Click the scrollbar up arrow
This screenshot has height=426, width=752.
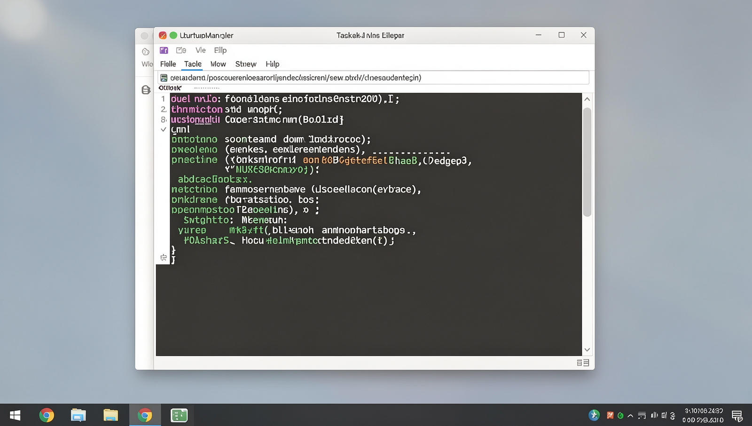point(587,99)
